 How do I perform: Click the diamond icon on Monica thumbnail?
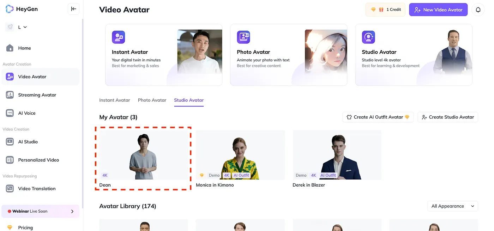[202, 175]
